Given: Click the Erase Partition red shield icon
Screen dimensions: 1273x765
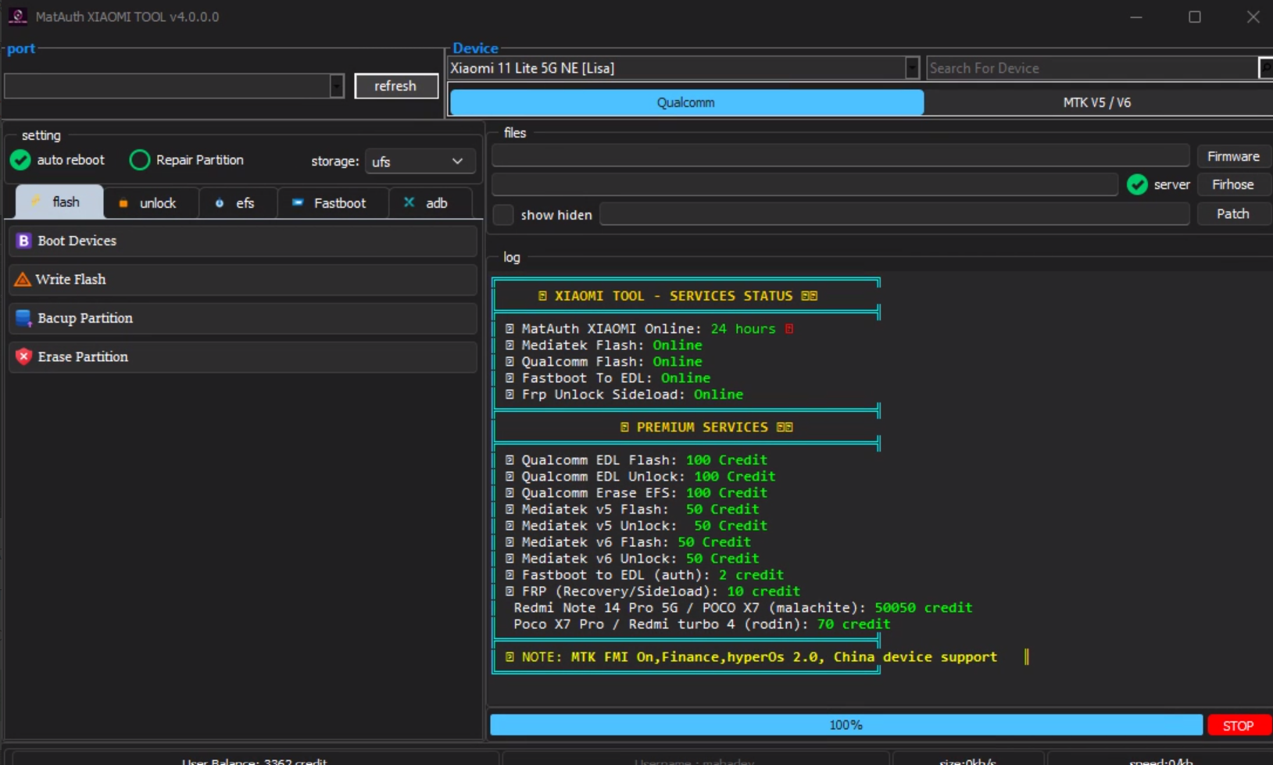Looking at the screenshot, I should click(23, 356).
